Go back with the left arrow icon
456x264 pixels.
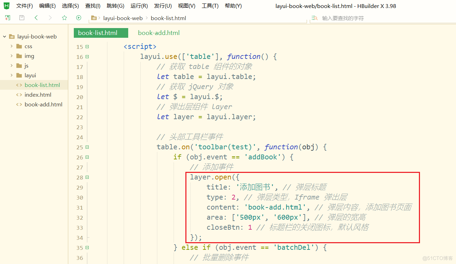tap(36, 18)
